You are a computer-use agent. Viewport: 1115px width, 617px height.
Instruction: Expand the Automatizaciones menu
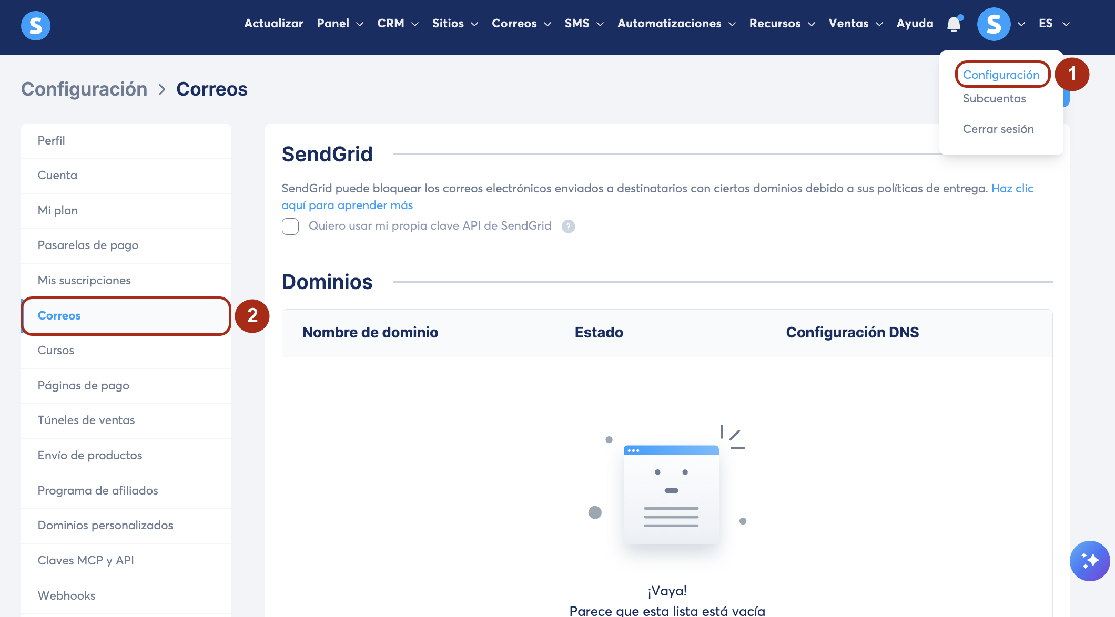(x=676, y=24)
